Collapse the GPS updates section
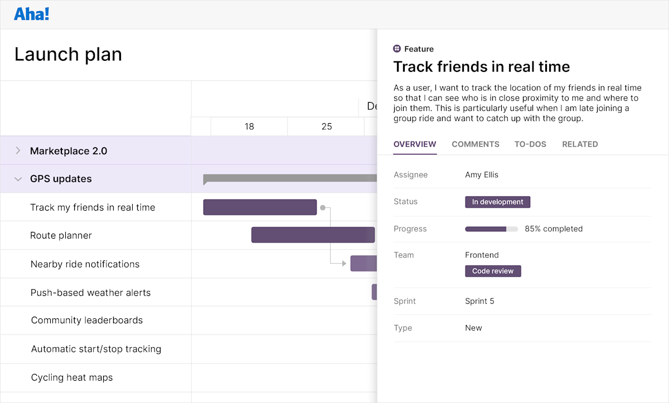 tap(17, 178)
